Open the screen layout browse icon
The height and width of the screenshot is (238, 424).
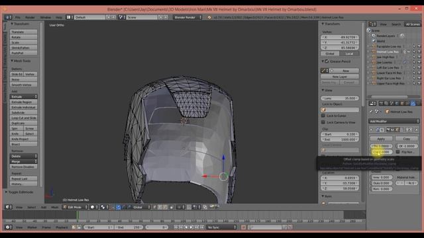coord(70,17)
